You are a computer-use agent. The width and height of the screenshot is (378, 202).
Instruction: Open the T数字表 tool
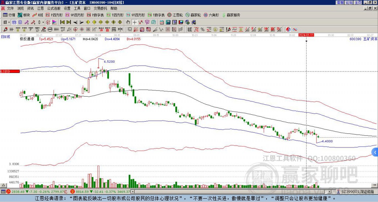click(x=156, y=15)
